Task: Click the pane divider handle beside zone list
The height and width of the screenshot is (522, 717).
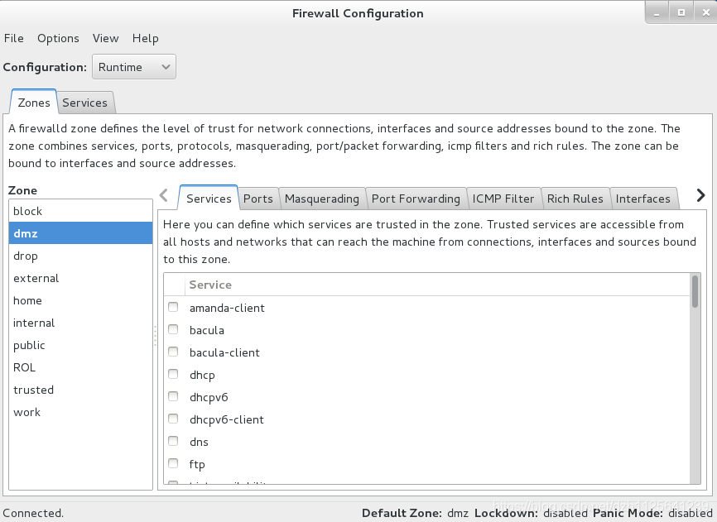Action: [156, 336]
